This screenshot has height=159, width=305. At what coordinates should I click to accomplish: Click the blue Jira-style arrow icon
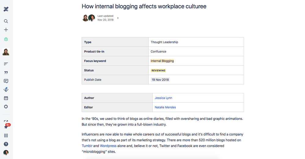click(6, 90)
